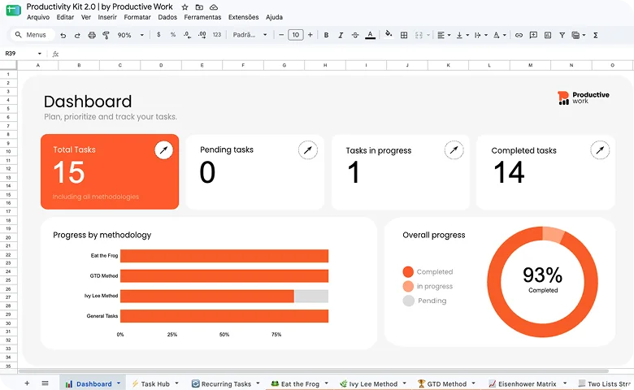
Task: Expand merge cells type arrow
Action: pyautogui.click(x=428, y=35)
